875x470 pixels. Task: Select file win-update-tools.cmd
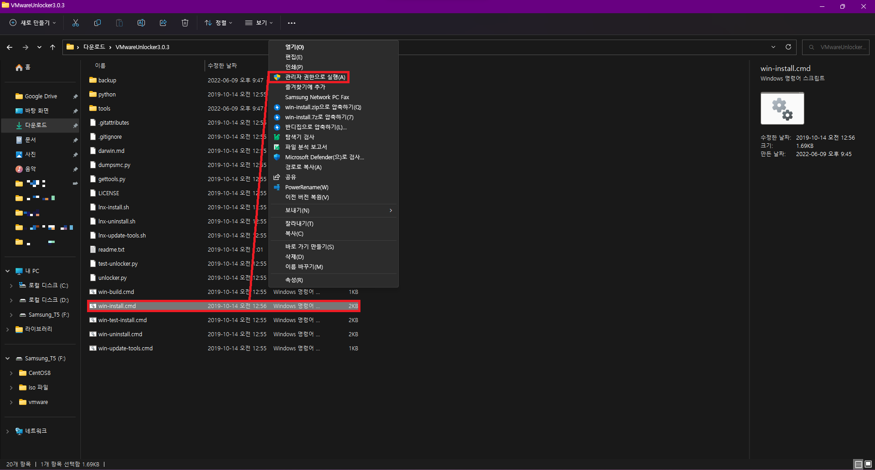[x=125, y=349]
